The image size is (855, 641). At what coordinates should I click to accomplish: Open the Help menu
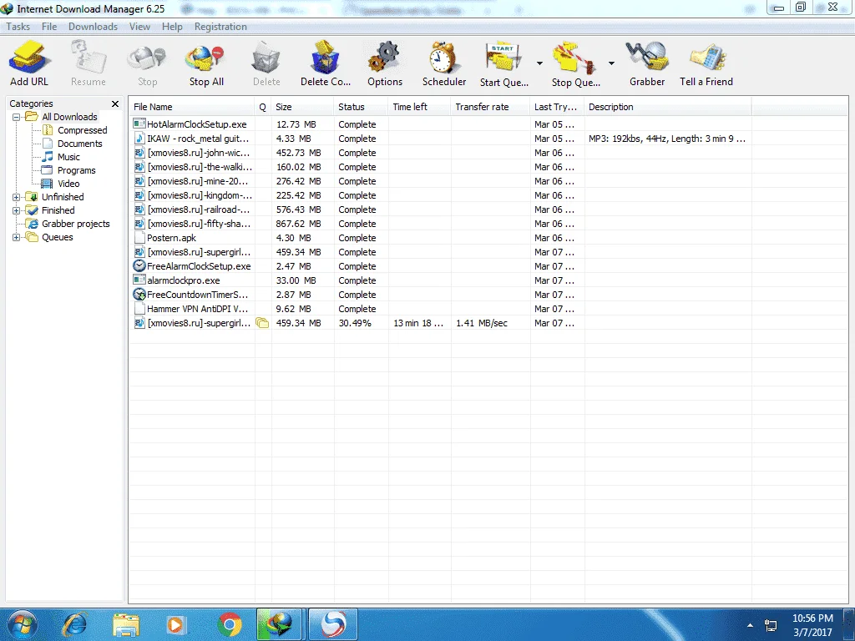coord(172,27)
